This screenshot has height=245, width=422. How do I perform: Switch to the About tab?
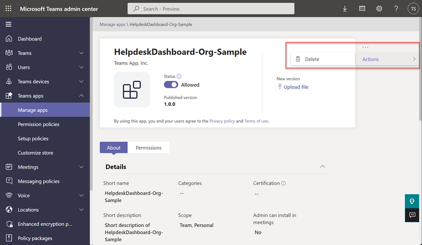click(113, 148)
